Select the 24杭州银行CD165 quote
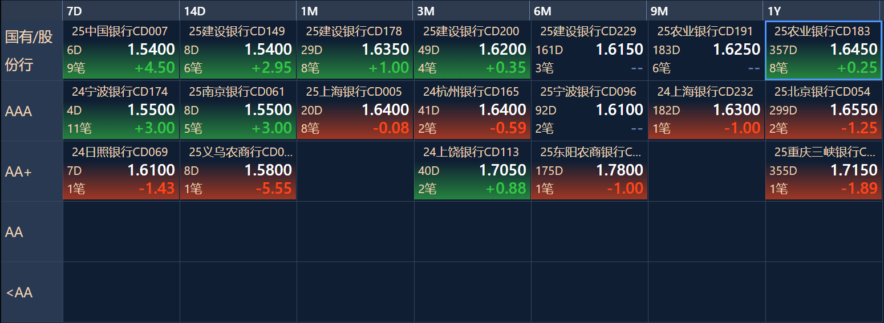The image size is (884, 323). (x=472, y=111)
